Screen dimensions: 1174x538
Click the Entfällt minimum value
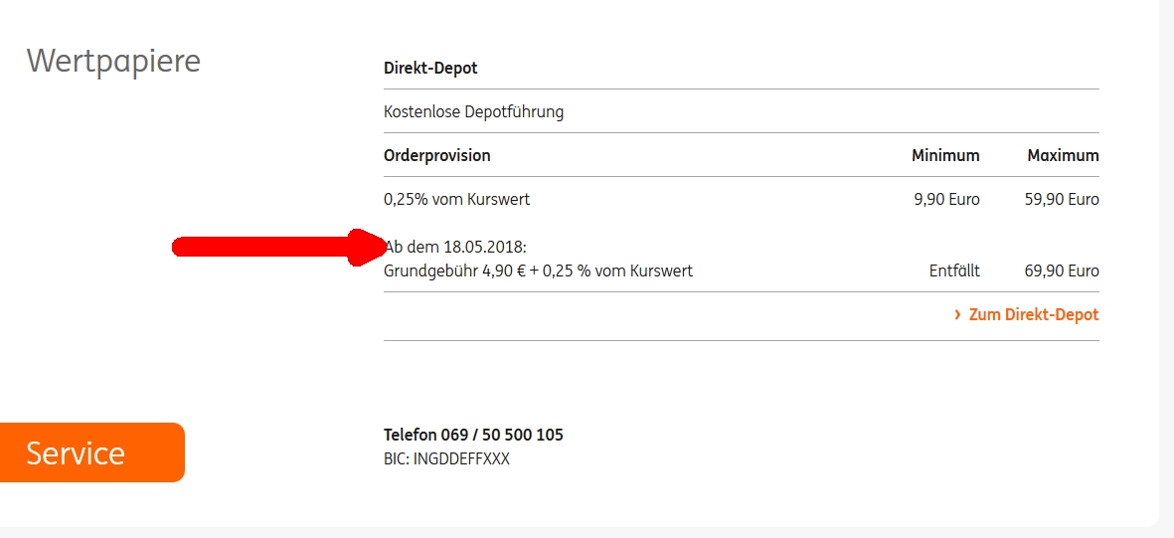click(x=954, y=270)
